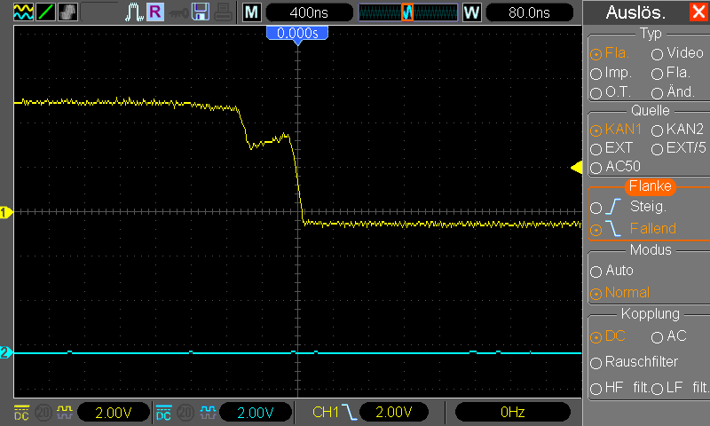The height and width of the screenshot is (426, 710).
Task: Click the cyan CH2 2.00V scale value
Action: [x=256, y=413]
